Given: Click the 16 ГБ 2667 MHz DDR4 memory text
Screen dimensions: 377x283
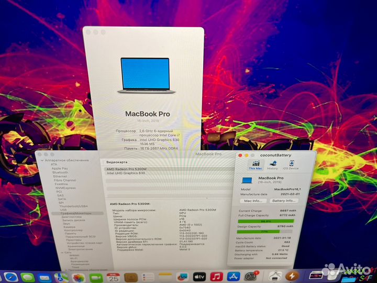Looking at the screenshot, I should click(159, 148).
